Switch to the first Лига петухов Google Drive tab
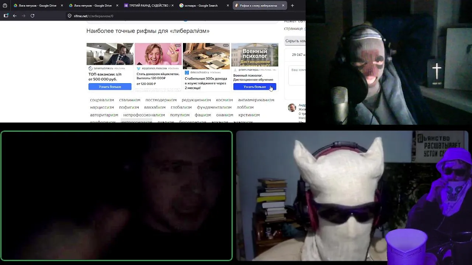Viewport: 472px width, 265px height. (x=38, y=6)
